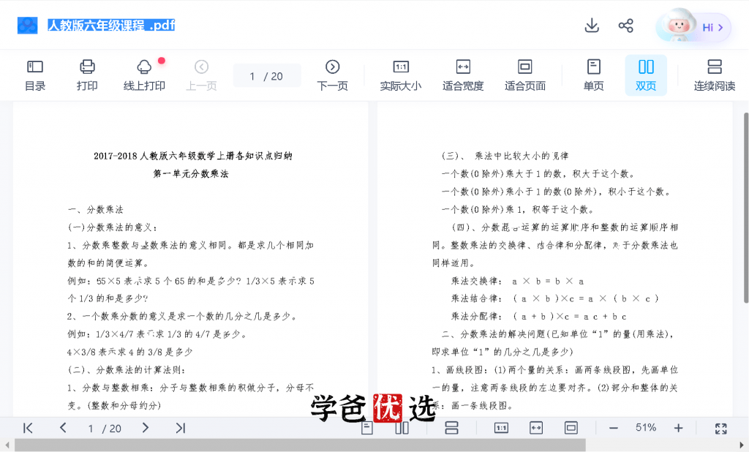Open the Hi assistant avatar button
Screen dimensions: 749x452
point(693,26)
